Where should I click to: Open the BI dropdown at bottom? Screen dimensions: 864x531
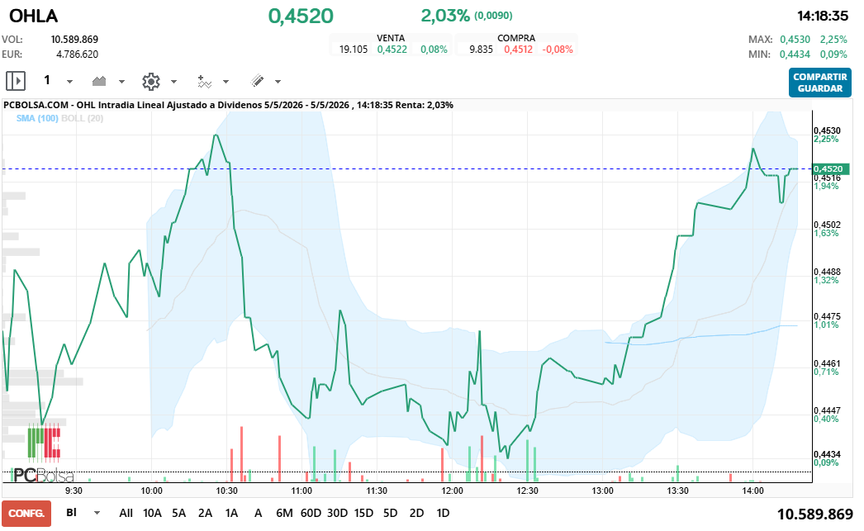(97, 513)
